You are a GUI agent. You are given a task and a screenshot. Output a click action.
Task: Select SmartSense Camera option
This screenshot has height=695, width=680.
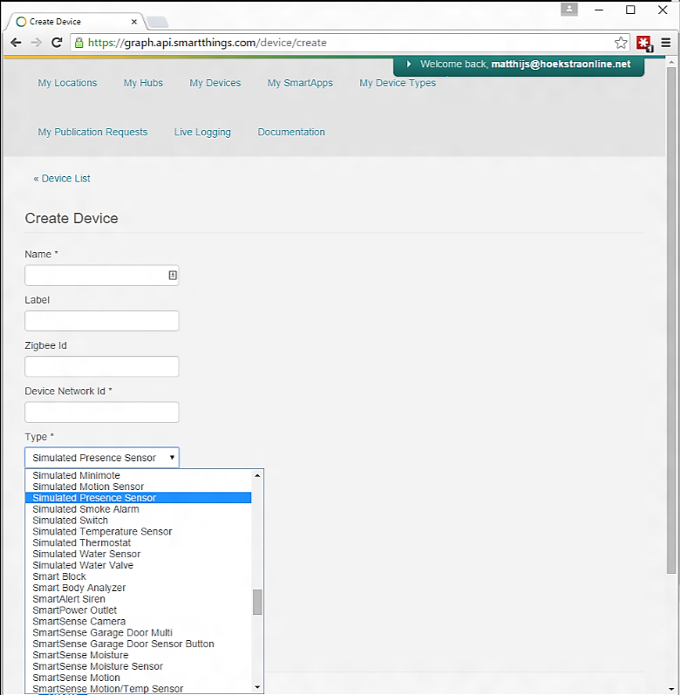[139, 622]
